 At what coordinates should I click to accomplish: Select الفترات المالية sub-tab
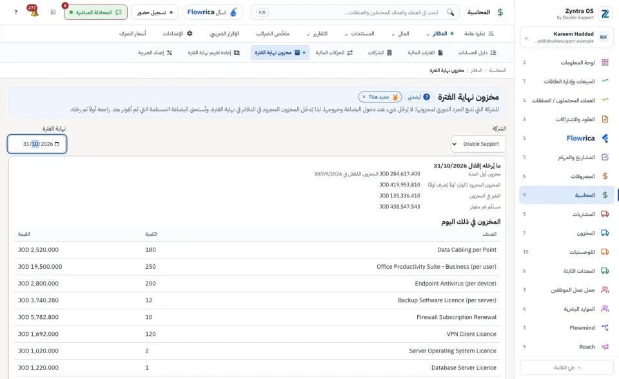pos(425,52)
